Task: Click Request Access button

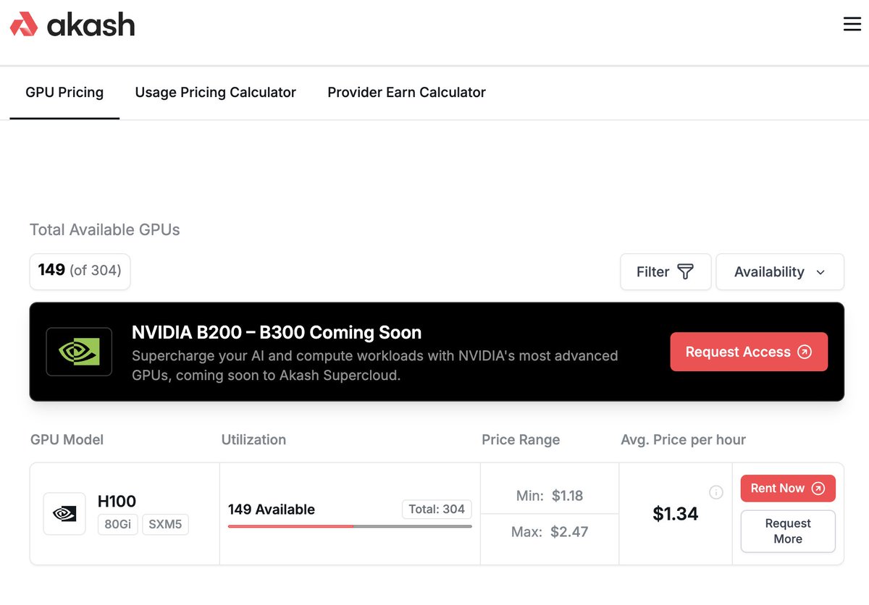Action: [x=749, y=352]
